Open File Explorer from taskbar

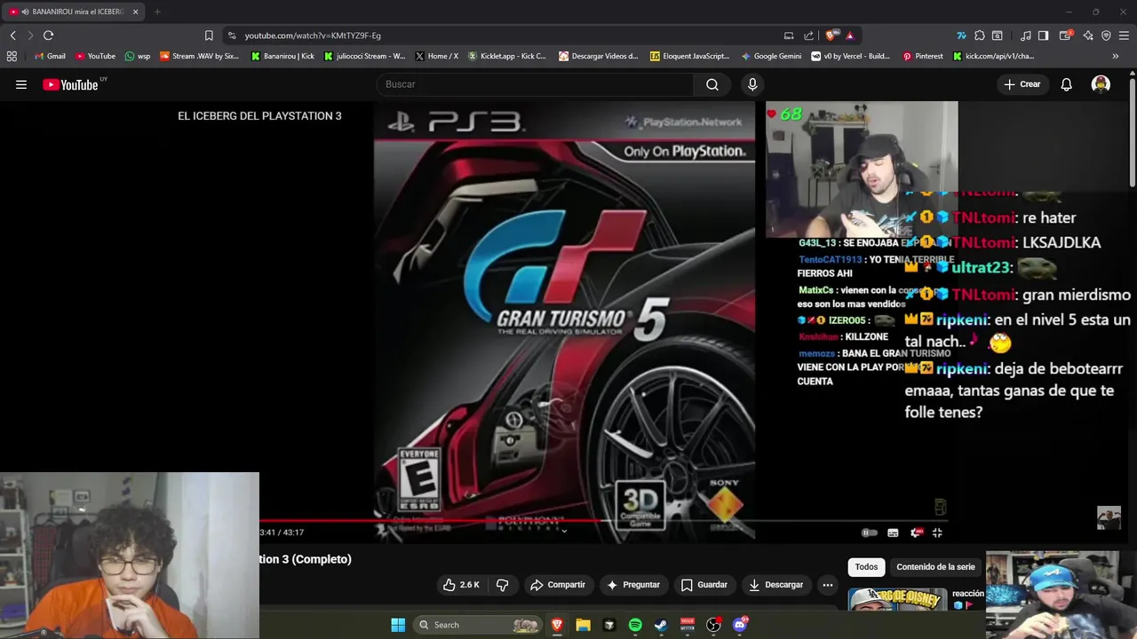(583, 625)
